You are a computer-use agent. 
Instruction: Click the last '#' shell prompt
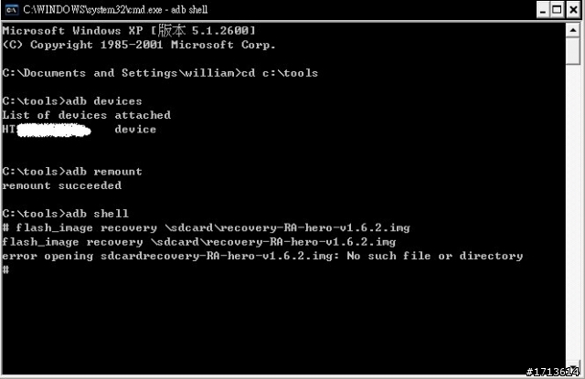pyautogui.click(x=5, y=269)
